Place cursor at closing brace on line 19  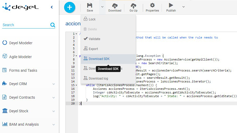coord(87,100)
